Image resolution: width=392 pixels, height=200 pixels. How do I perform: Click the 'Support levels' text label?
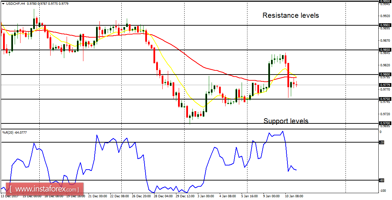286,121
